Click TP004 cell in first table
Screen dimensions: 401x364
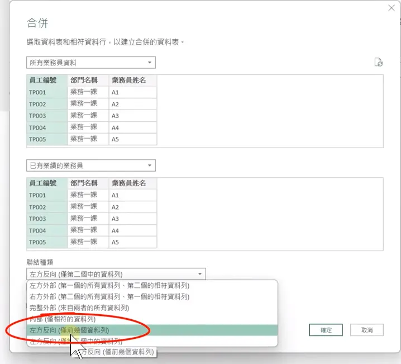pyautogui.click(x=47, y=127)
